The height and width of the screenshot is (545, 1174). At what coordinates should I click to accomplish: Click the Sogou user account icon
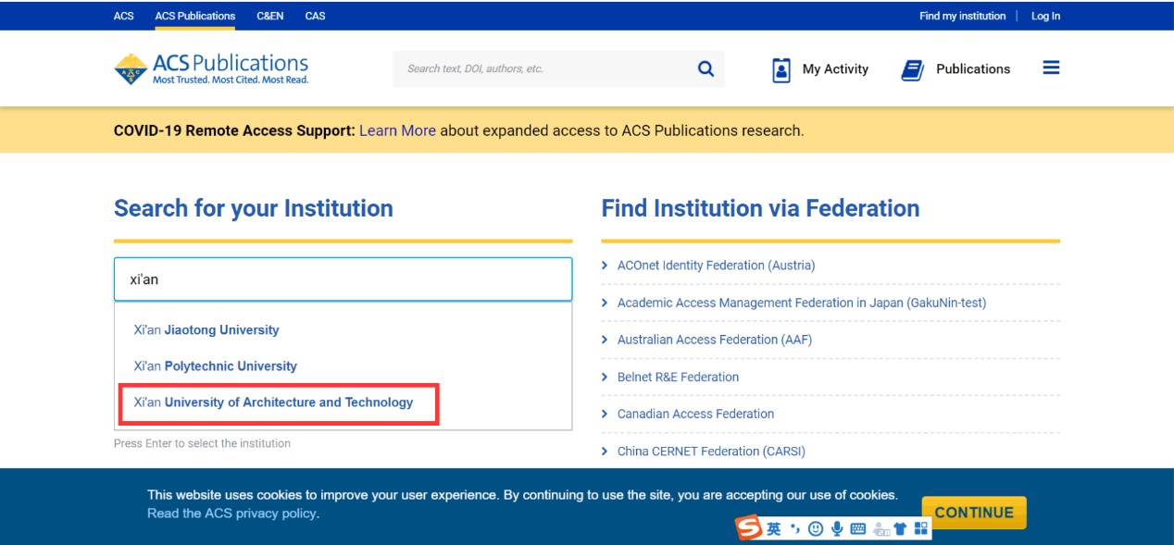[x=880, y=529]
